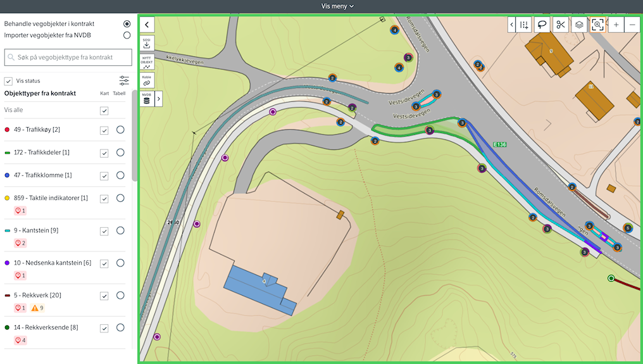The width and height of the screenshot is (643, 364).
Task: Click the SOSI download icon
Action: (147, 42)
